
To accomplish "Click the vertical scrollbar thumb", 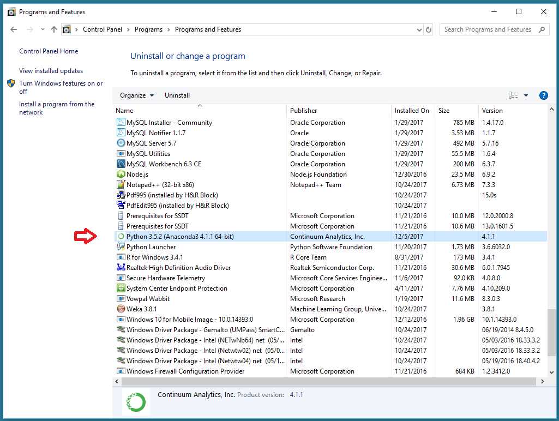I will 551,332.
